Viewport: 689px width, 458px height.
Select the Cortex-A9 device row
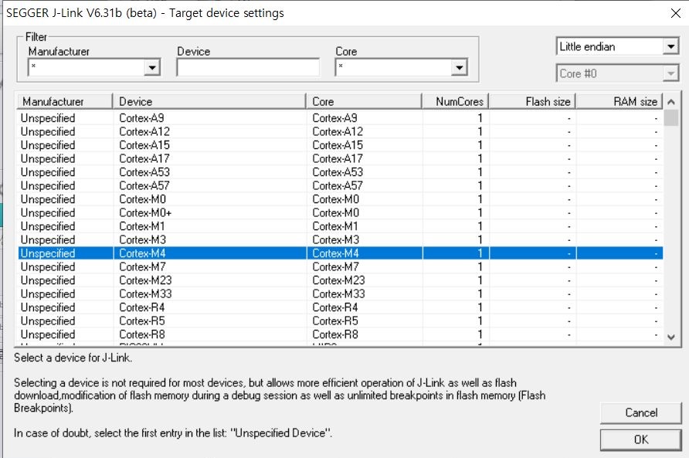pos(341,118)
